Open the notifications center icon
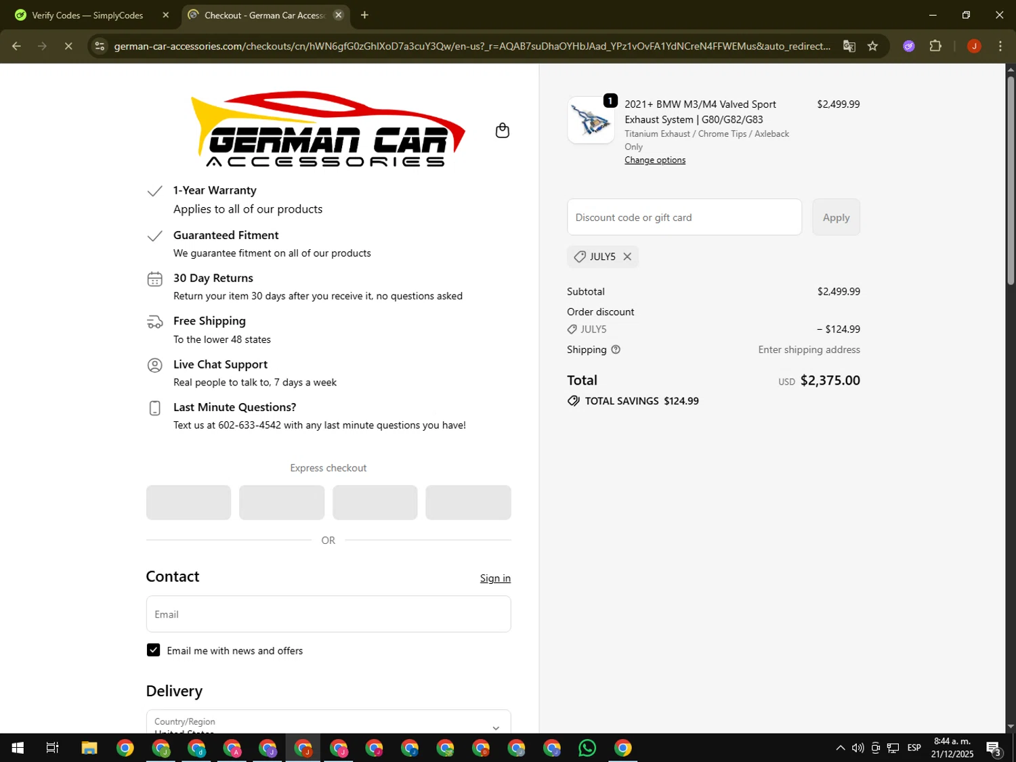The width and height of the screenshot is (1016, 762). point(994,748)
